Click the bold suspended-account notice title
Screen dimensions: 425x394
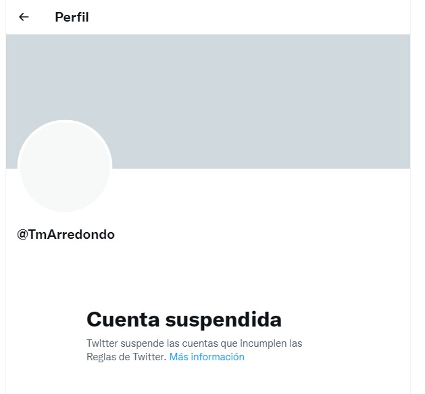pos(184,320)
